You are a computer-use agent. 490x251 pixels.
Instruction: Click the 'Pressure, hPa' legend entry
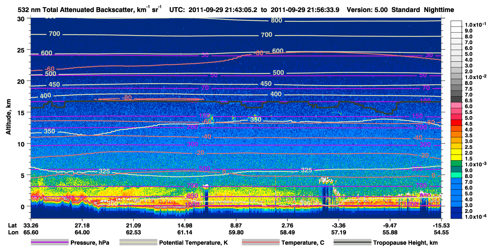[x=90, y=243]
